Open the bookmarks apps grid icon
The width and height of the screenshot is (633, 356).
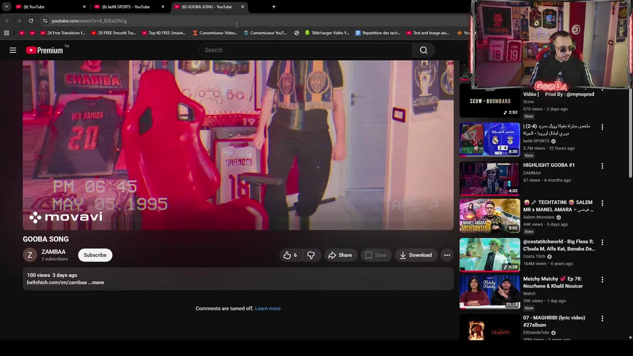[x=6, y=33]
